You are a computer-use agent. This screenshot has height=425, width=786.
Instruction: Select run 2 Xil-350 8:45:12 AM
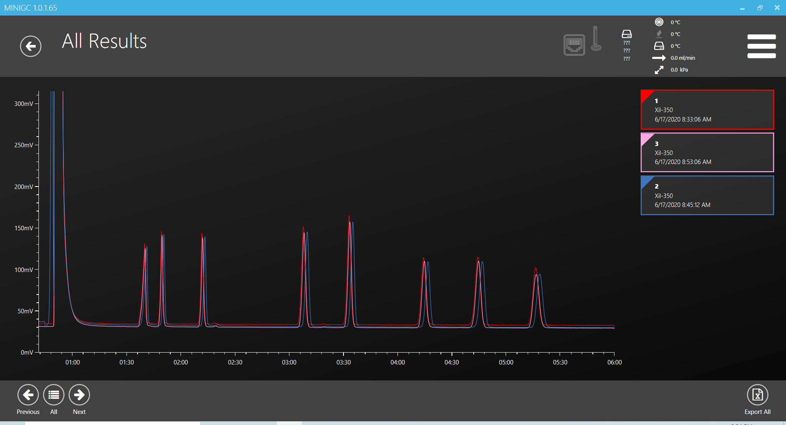click(707, 196)
